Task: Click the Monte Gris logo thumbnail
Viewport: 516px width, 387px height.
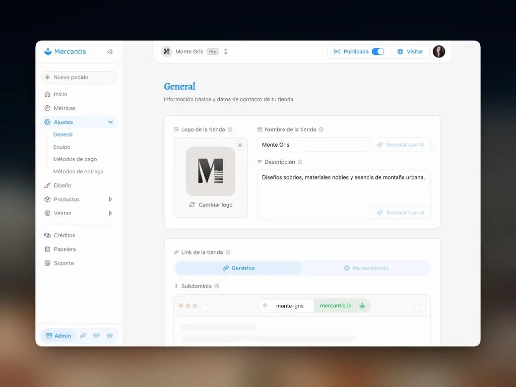Action: 211,171
